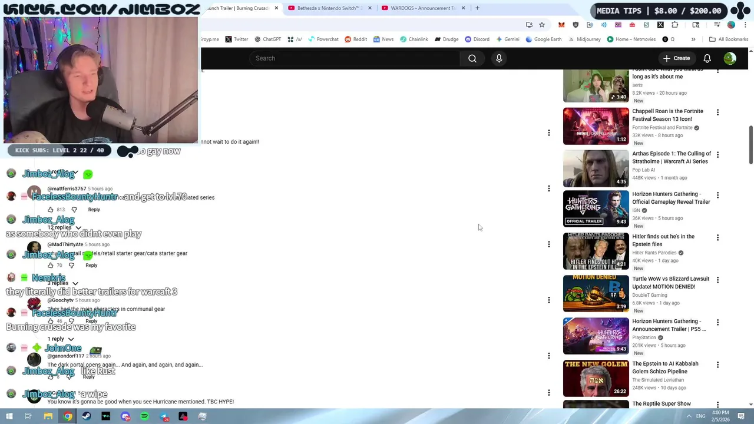754x424 pixels.
Task: Select the Burning Crusade launch trailer tab
Action: pos(242,8)
